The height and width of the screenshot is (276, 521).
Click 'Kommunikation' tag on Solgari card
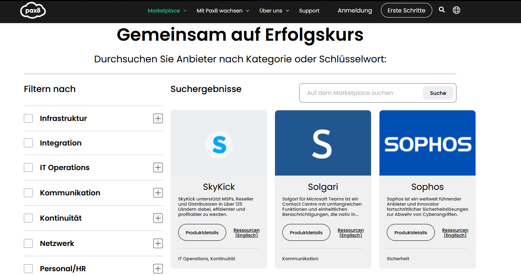[300, 259]
